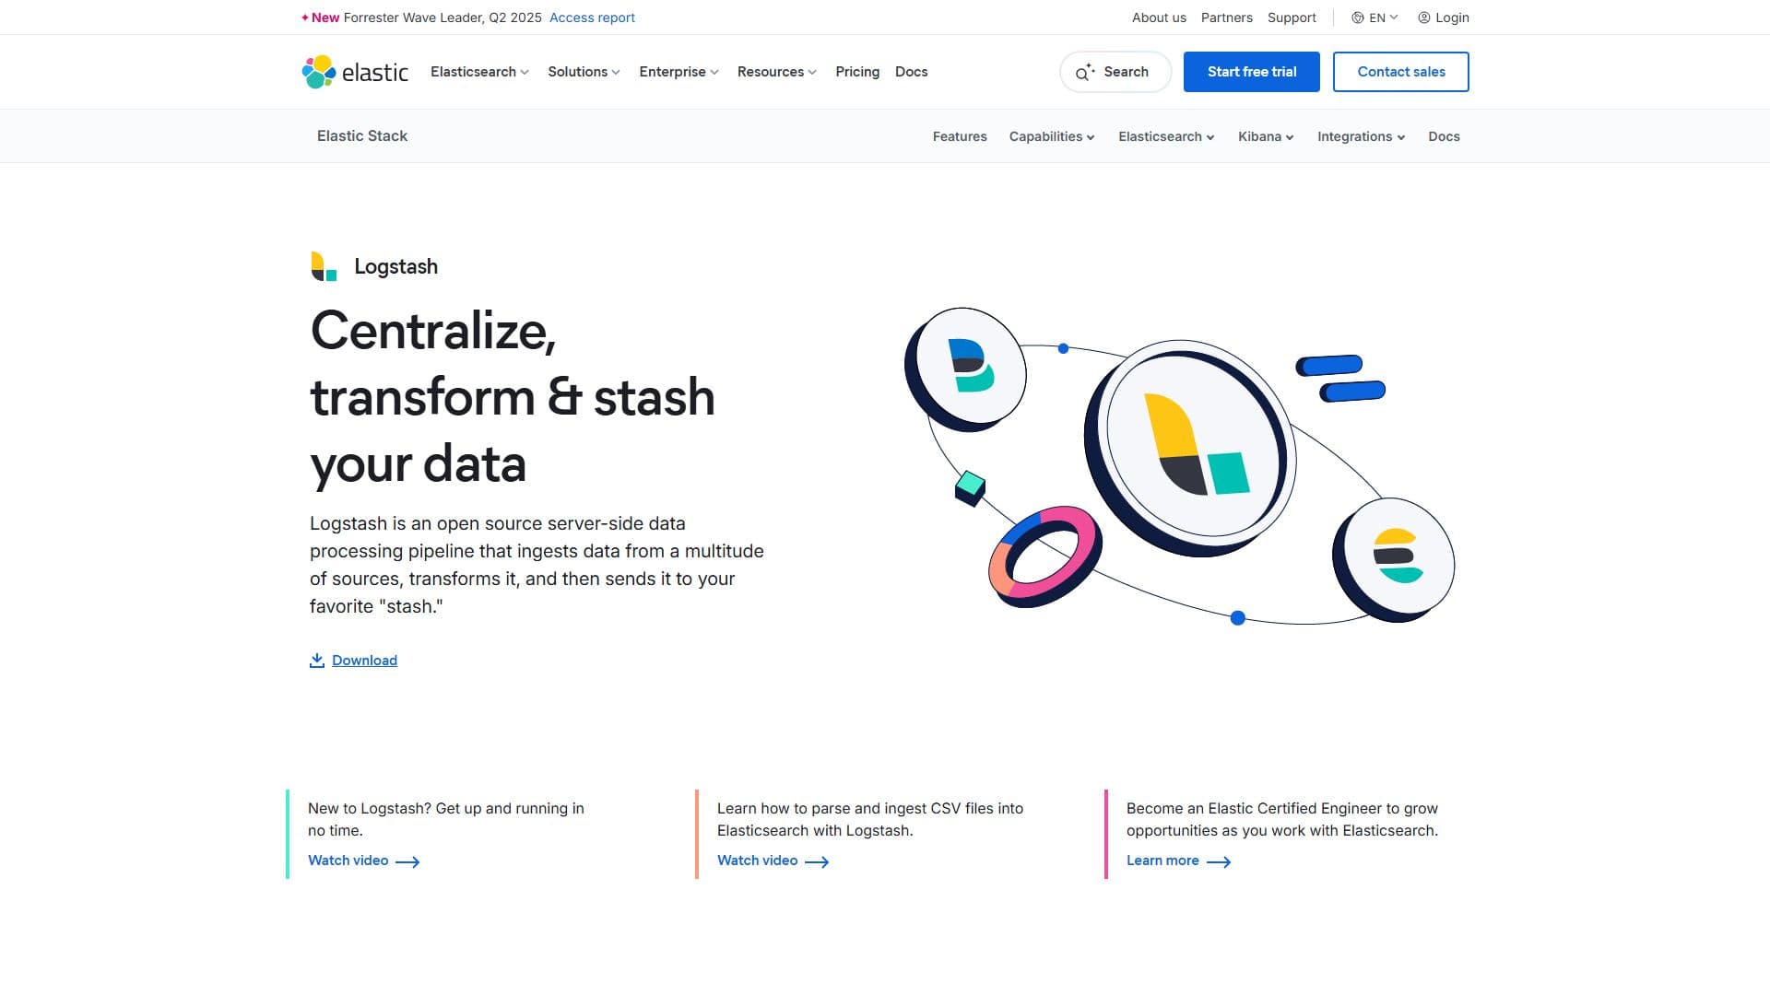Click the Start free trial button
The width and height of the screenshot is (1770, 995).
click(x=1252, y=72)
